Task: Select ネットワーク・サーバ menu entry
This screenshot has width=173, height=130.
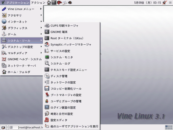Action: [22, 66]
